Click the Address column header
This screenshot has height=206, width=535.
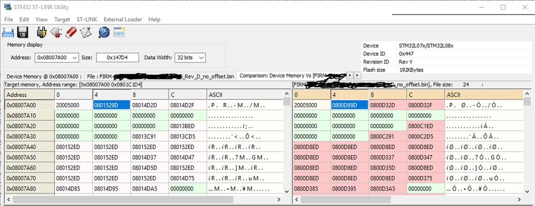(29, 94)
